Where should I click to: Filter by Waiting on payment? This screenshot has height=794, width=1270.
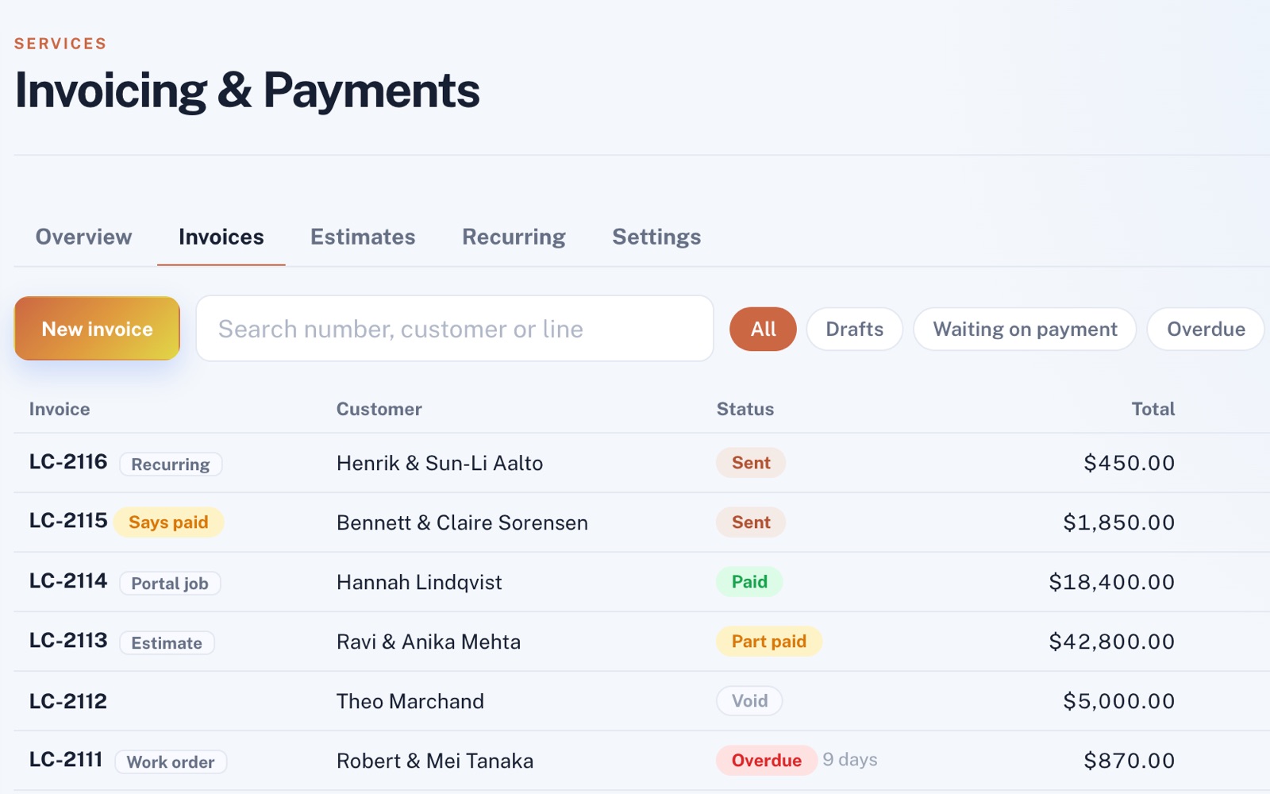coord(1025,329)
